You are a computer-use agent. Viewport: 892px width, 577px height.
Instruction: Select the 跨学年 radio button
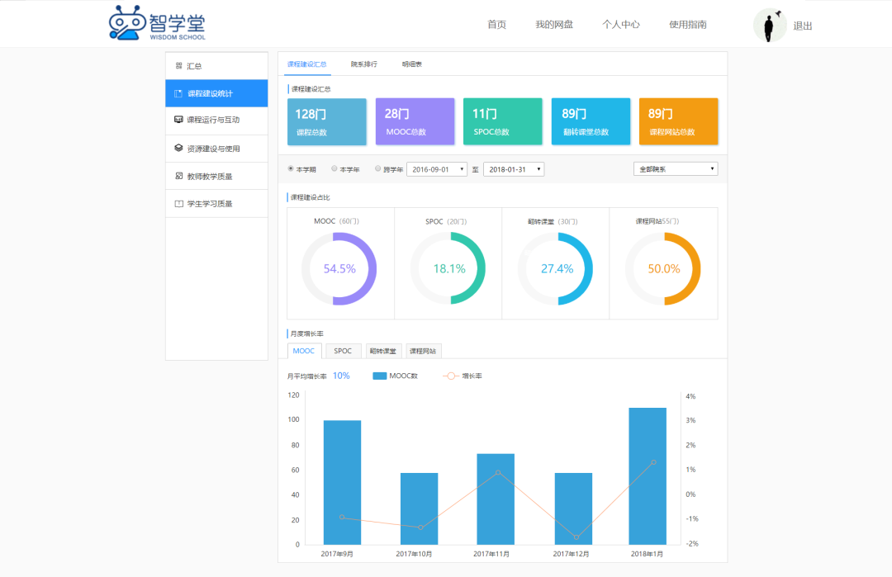click(378, 168)
